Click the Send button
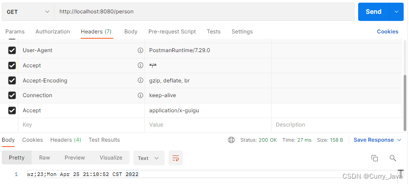This screenshot has height=184, width=409. (x=373, y=12)
